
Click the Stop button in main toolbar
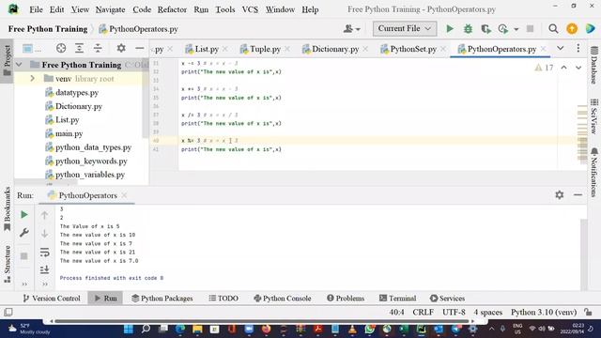pos(530,29)
